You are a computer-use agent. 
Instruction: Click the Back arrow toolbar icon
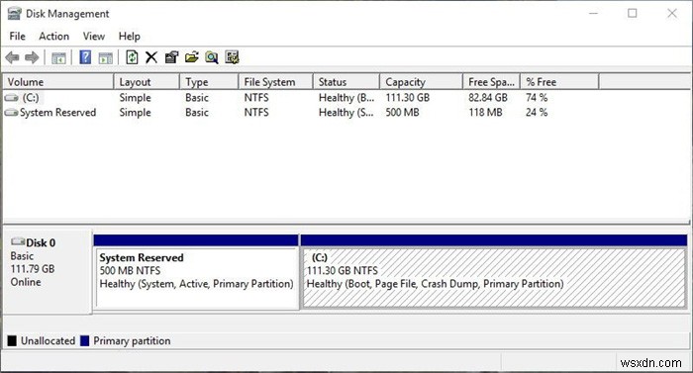click(12, 57)
